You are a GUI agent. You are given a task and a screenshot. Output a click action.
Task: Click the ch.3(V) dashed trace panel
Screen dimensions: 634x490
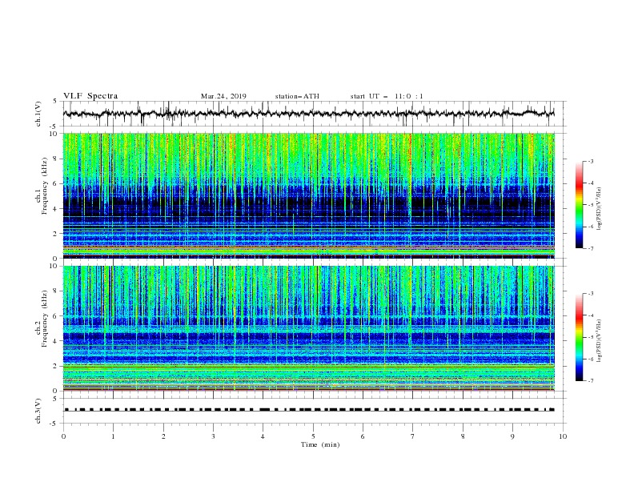click(315, 411)
